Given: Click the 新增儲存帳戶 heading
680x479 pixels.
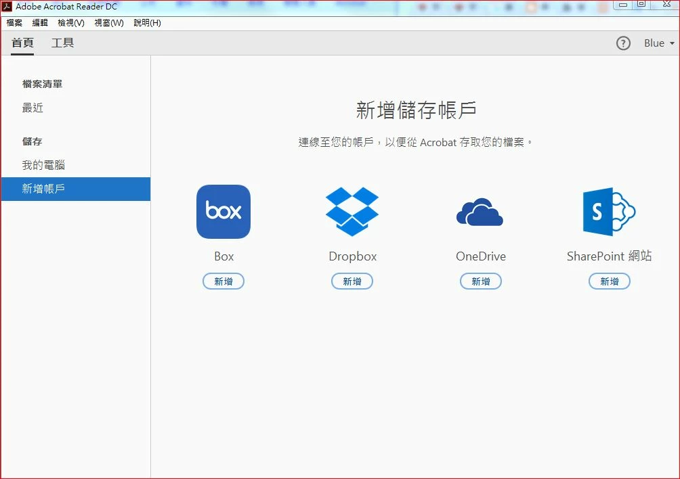Looking at the screenshot, I should point(417,110).
